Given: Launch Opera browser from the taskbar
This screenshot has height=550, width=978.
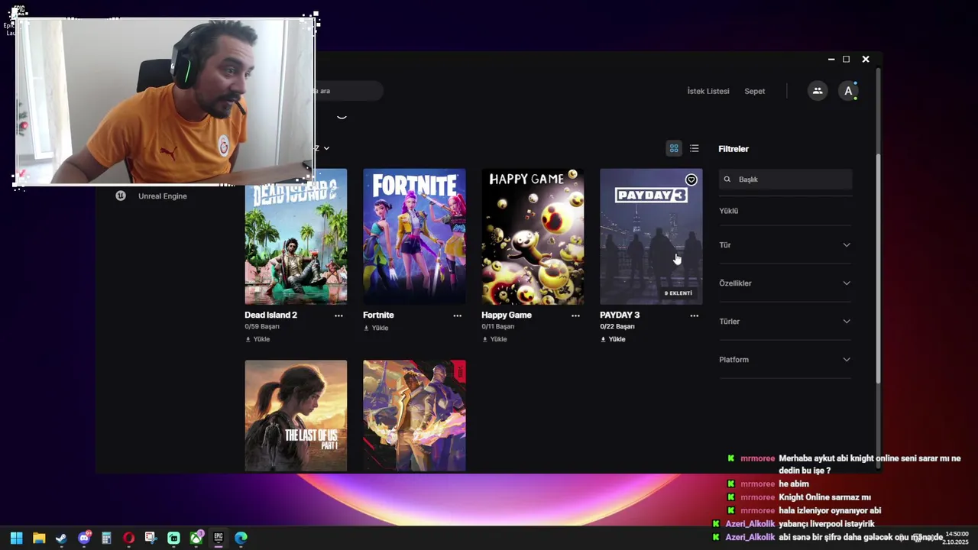Looking at the screenshot, I should pos(128,538).
